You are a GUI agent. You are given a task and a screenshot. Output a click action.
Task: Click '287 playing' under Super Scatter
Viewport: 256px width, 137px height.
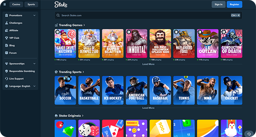[x=109, y=60]
